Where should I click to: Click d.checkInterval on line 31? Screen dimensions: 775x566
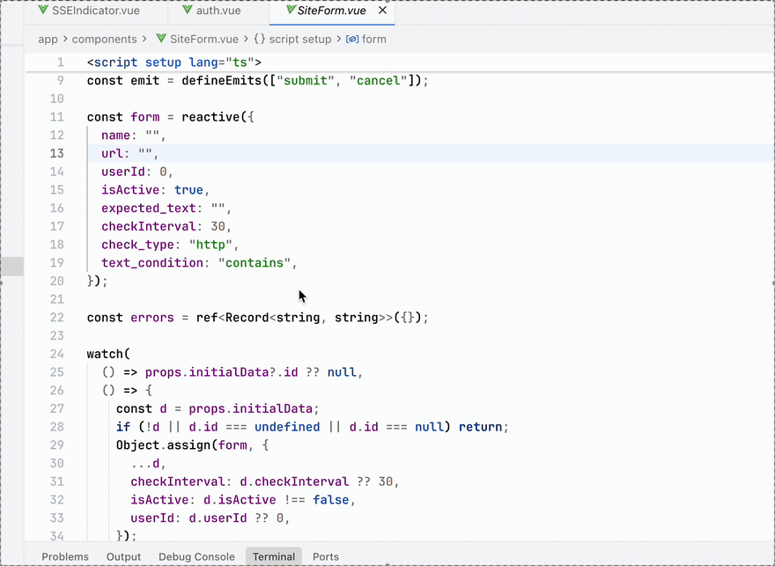[294, 482]
